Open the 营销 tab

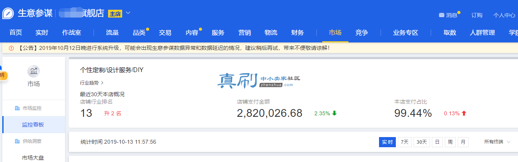click(245, 33)
